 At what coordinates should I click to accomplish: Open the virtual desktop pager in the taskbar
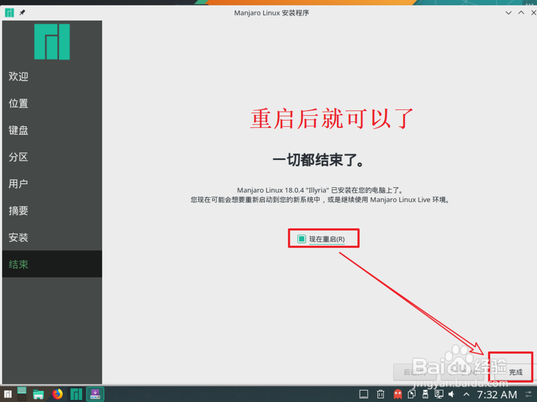coord(22,394)
